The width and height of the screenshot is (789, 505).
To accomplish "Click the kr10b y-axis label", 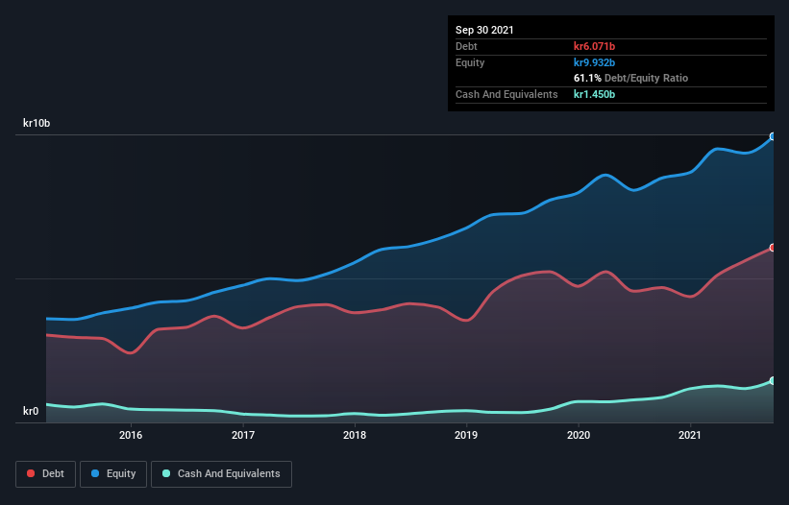I will pyautogui.click(x=37, y=123).
